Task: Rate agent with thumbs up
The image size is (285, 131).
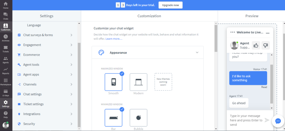Action: [x=256, y=45]
